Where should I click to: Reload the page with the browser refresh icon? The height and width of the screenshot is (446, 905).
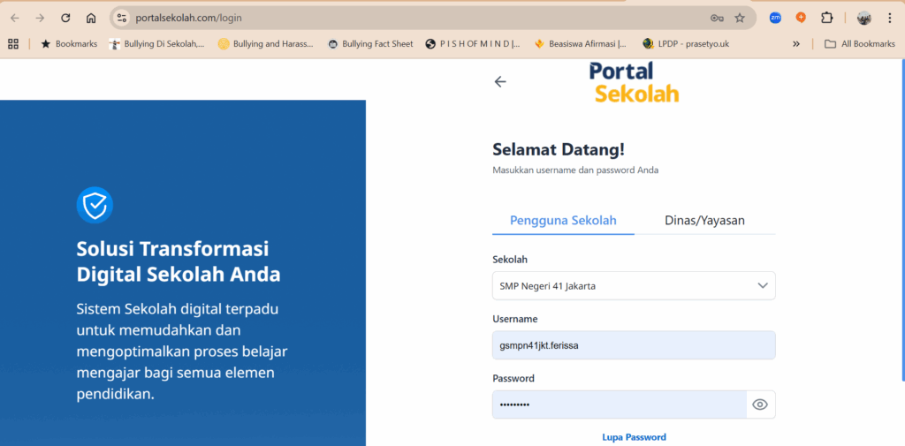(x=65, y=18)
